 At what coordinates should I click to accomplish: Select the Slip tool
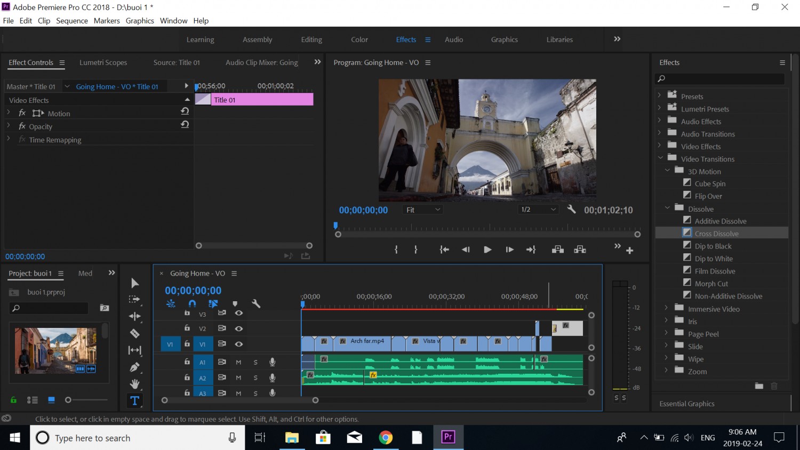(x=135, y=350)
